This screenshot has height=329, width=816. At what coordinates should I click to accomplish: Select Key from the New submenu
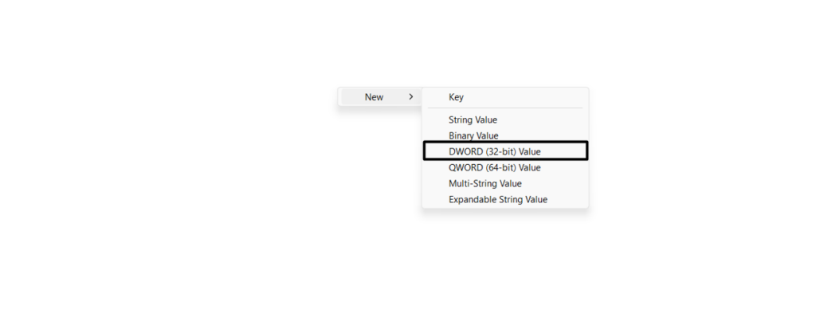click(x=456, y=97)
